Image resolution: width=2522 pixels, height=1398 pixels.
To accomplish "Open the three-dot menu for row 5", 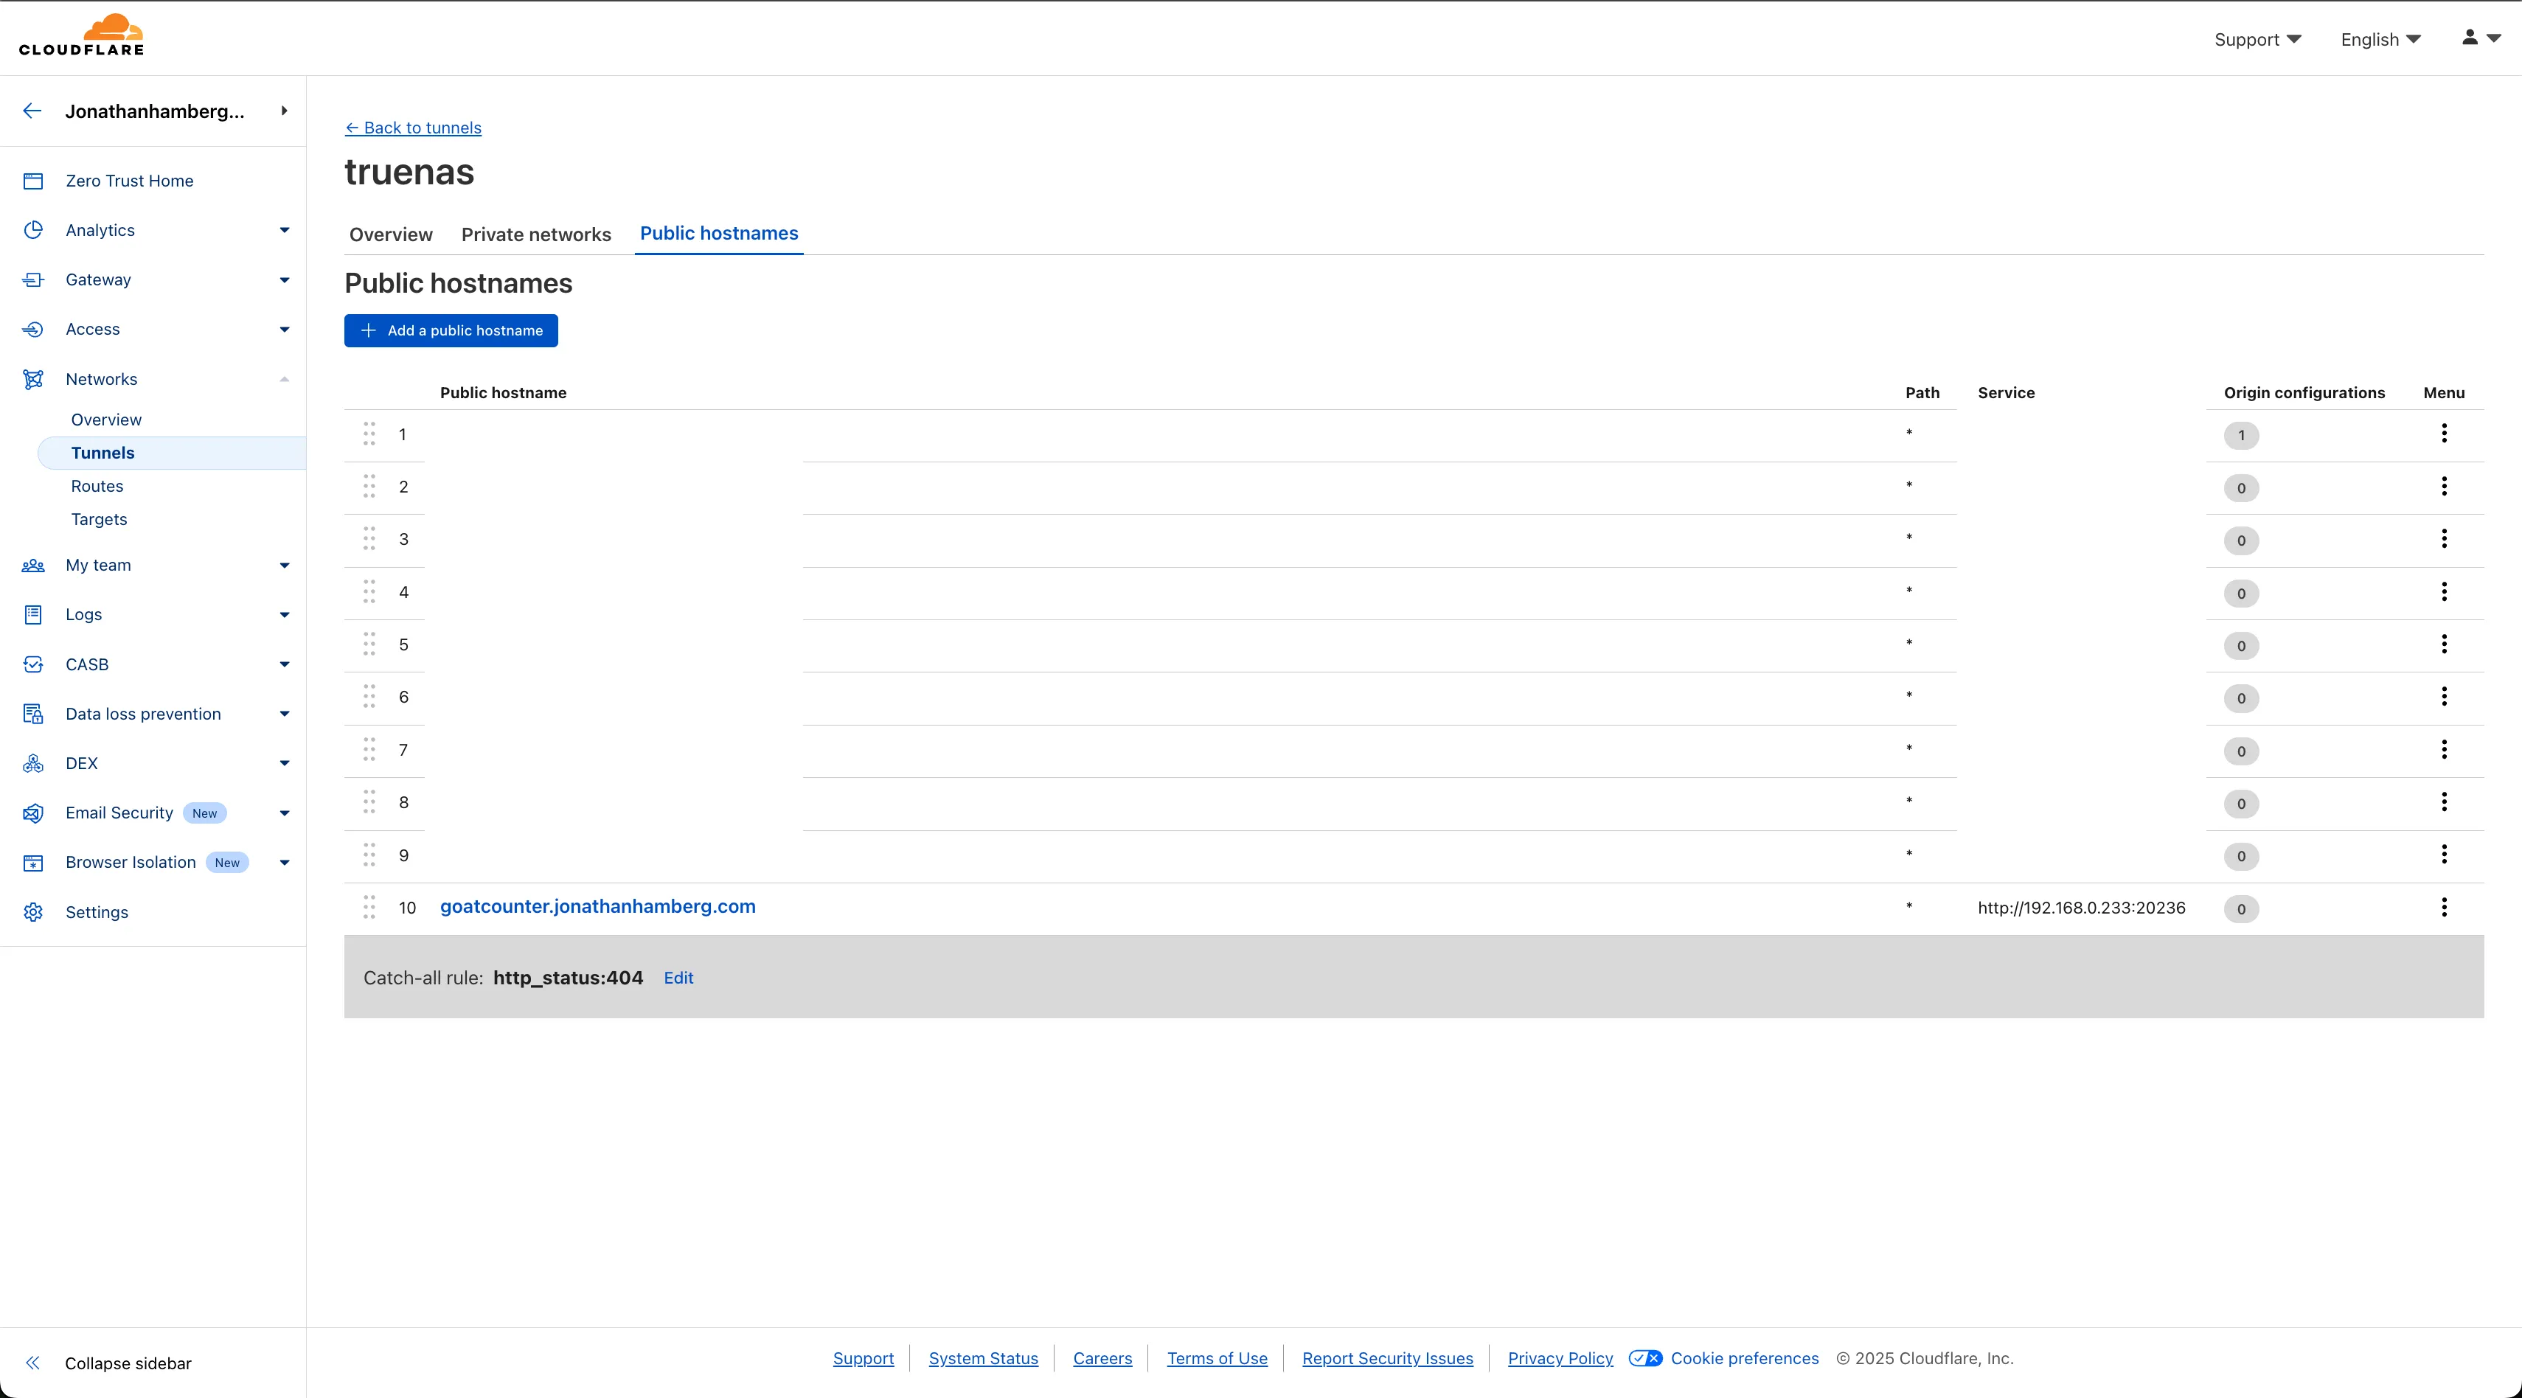I will [2445, 644].
